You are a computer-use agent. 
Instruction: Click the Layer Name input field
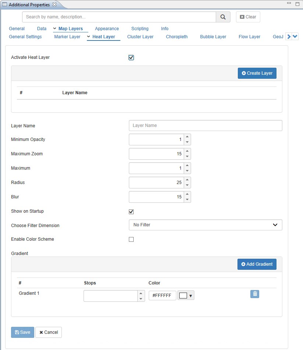(205, 125)
